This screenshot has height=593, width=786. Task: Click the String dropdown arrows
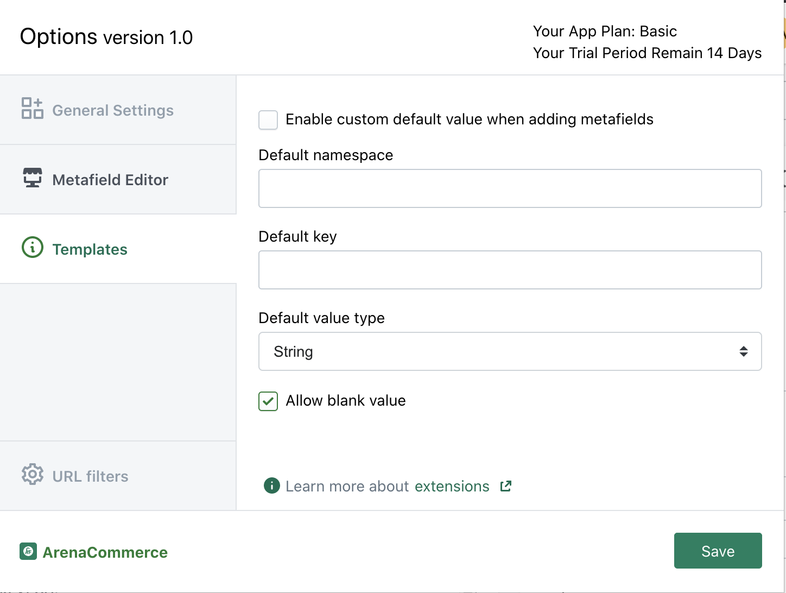tap(743, 351)
